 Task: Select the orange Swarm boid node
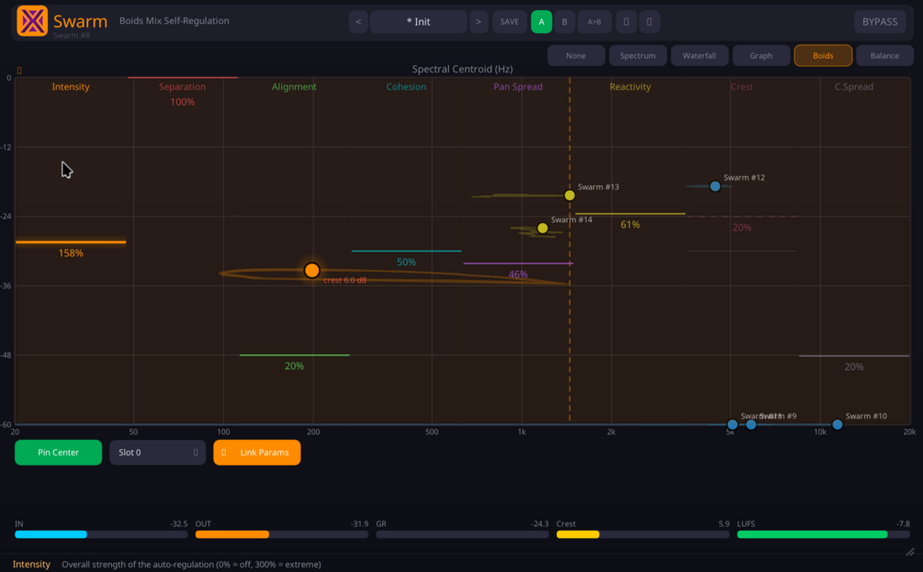click(x=312, y=270)
